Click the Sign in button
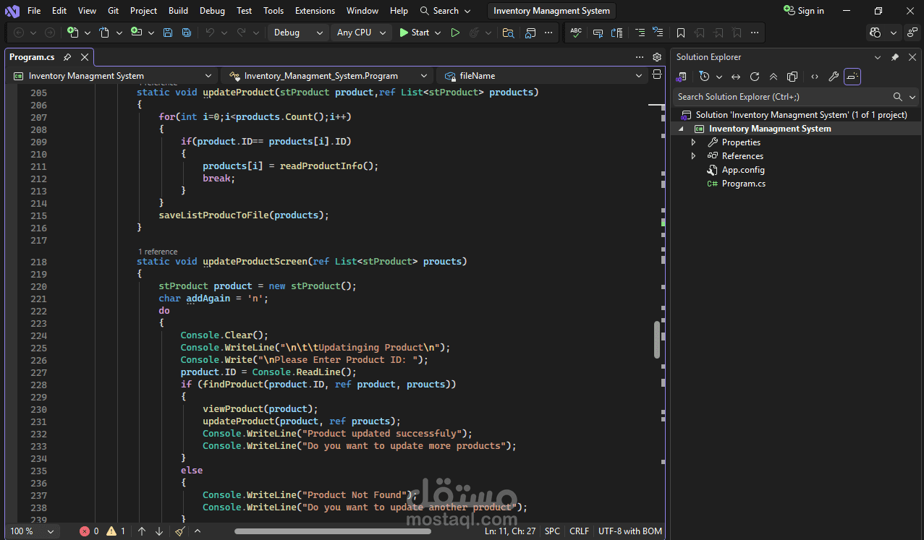 [804, 11]
